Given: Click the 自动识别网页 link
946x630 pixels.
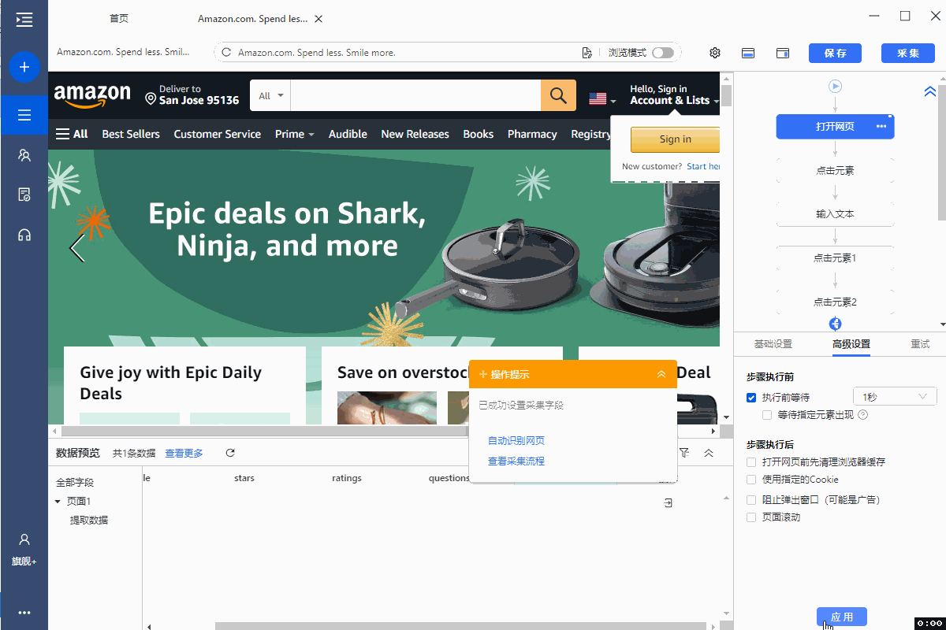Looking at the screenshot, I should 516,441.
